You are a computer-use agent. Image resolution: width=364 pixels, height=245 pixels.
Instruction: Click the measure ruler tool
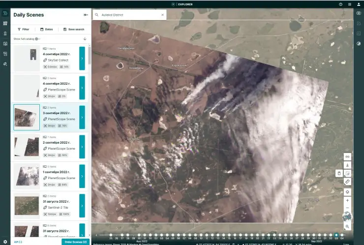point(347,182)
